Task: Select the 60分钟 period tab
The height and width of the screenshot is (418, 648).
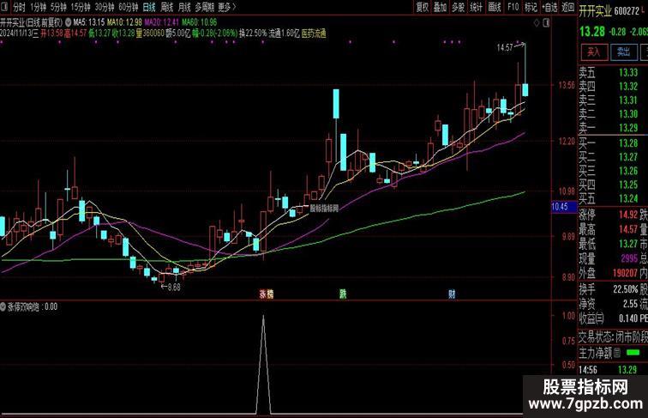Action: (129, 7)
